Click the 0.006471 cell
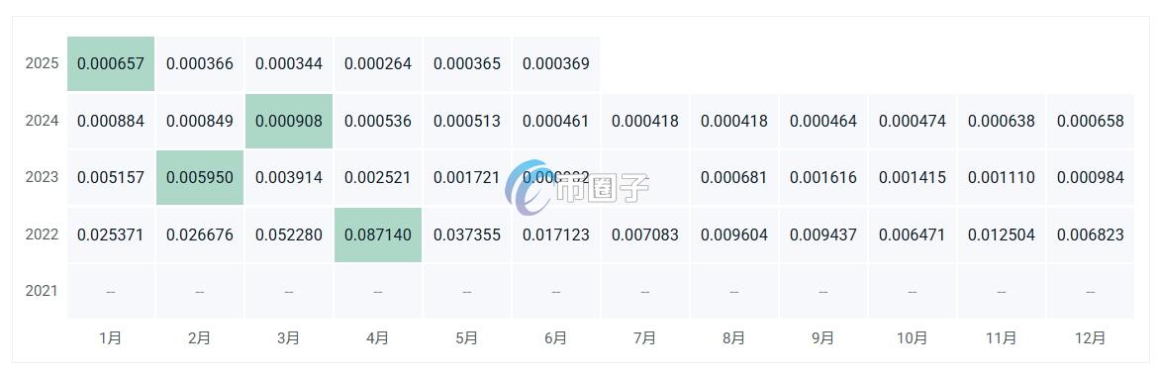 click(x=913, y=235)
